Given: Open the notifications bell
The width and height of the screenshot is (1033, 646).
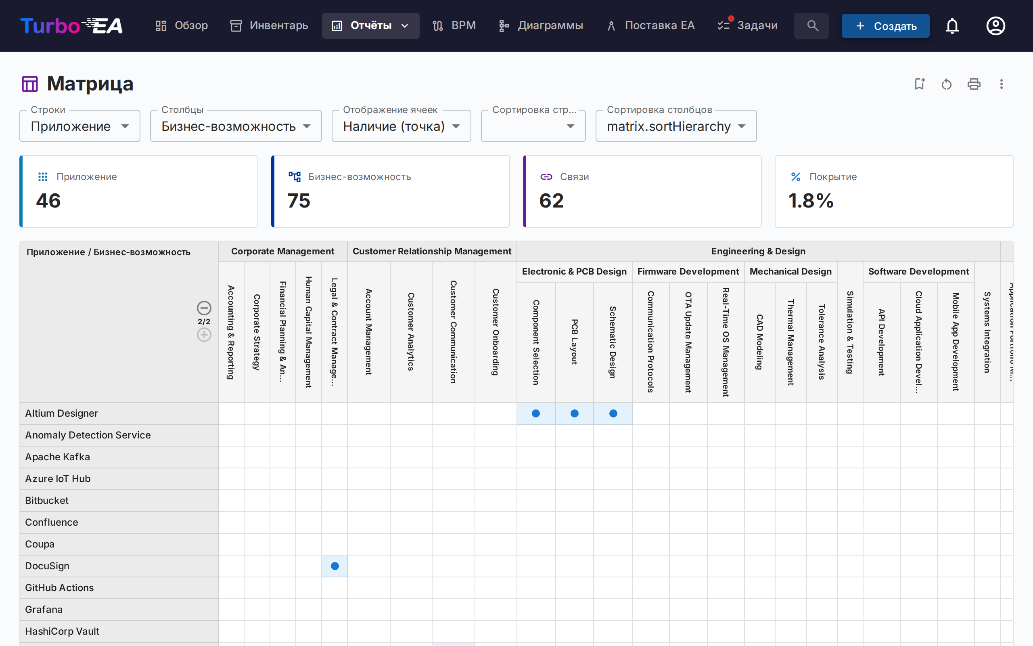Looking at the screenshot, I should pos(952,25).
